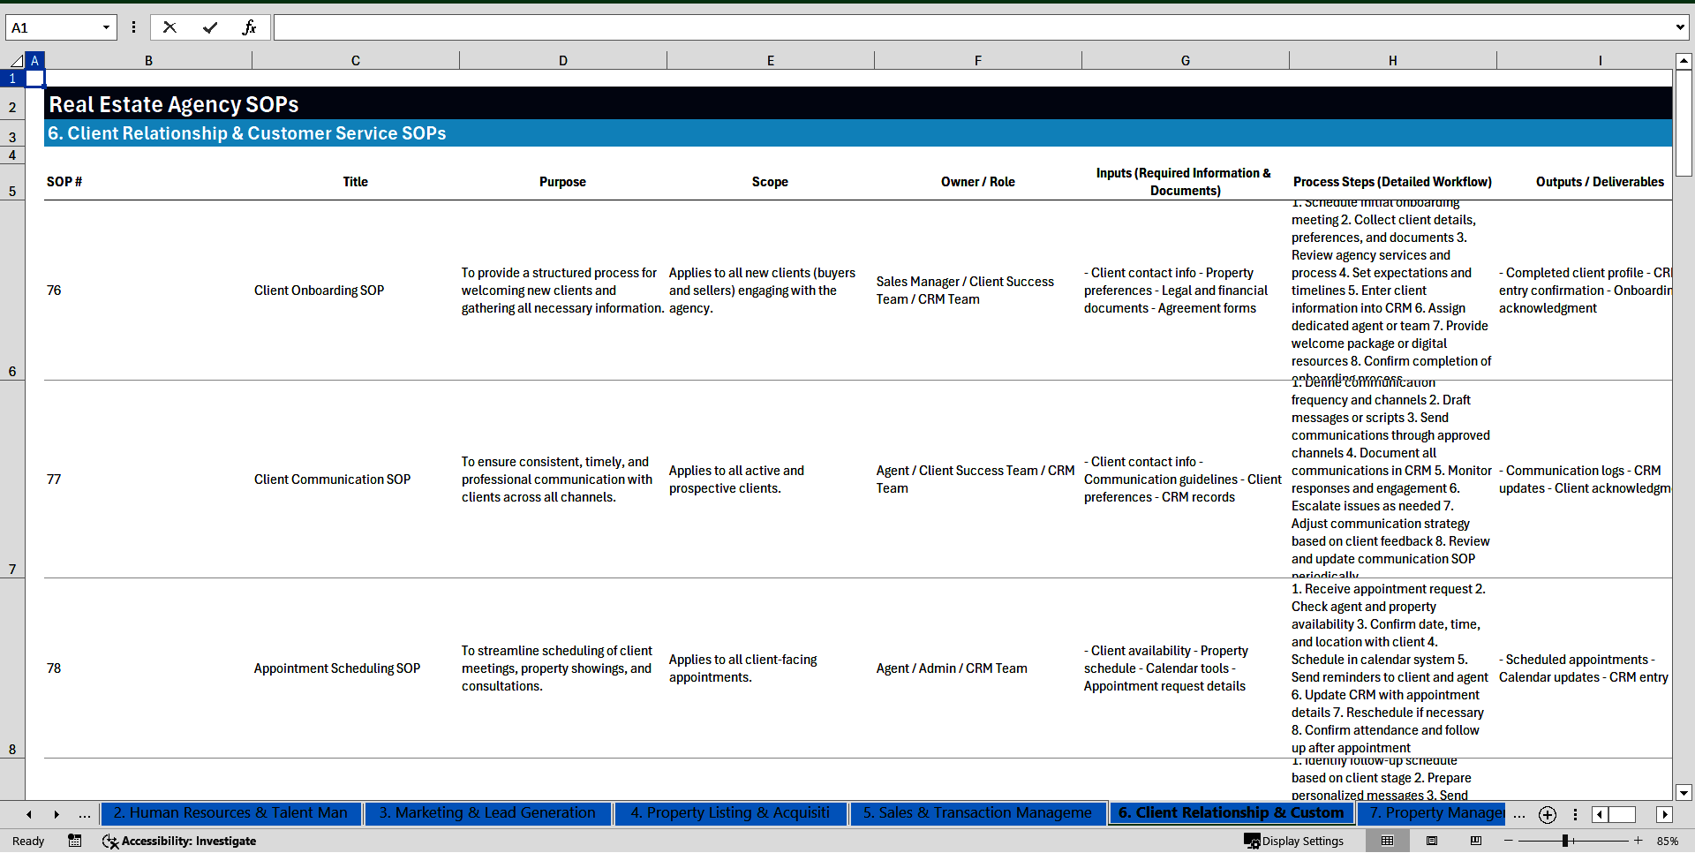Viewport: 1695px width, 853px height.
Task: Open Sales & Transaction Management sheet tab
Action: click(976, 813)
